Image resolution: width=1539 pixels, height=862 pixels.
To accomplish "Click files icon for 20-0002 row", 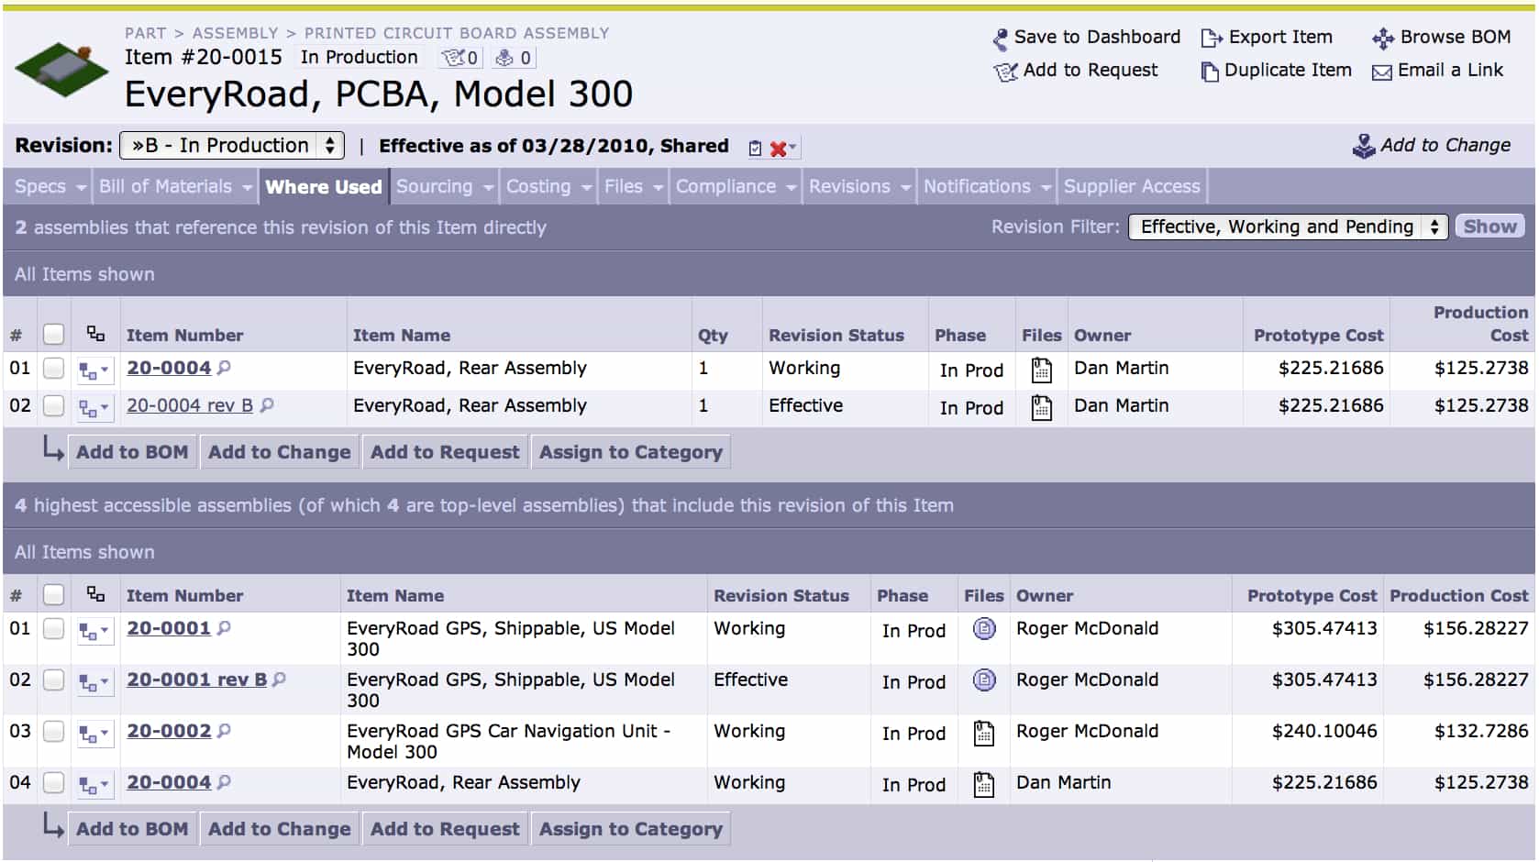I will (x=983, y=734).
